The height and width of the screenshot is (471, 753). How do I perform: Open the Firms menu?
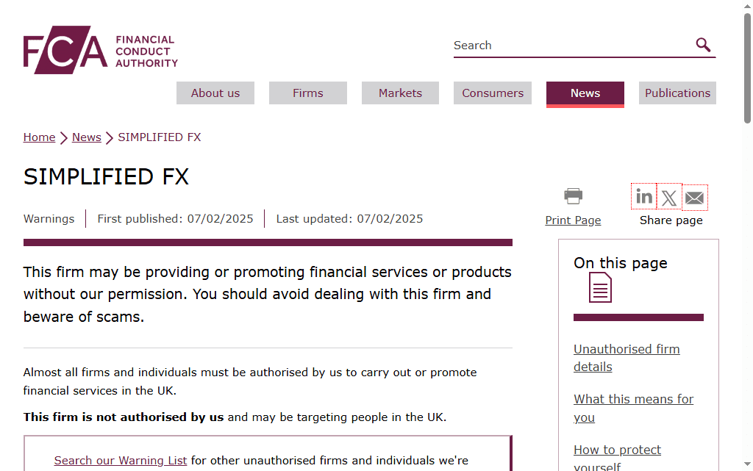(x=308, y=93)
